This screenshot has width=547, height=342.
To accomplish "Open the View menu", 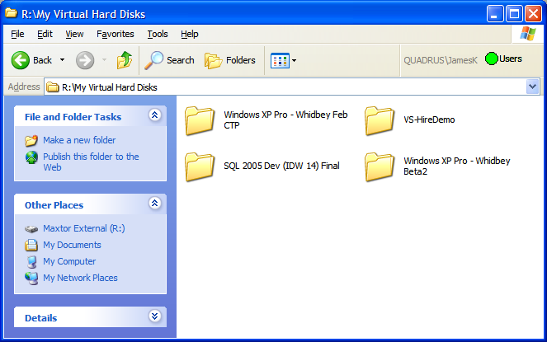I will click(74, 34).
